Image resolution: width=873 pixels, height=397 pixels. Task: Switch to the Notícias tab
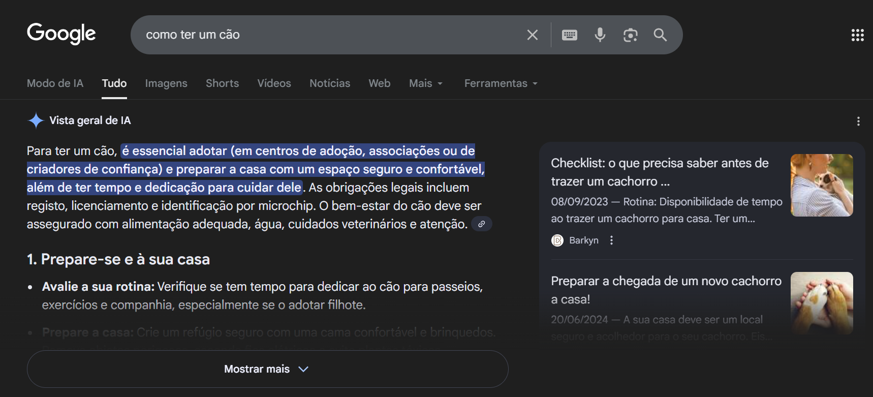[330, 83]
